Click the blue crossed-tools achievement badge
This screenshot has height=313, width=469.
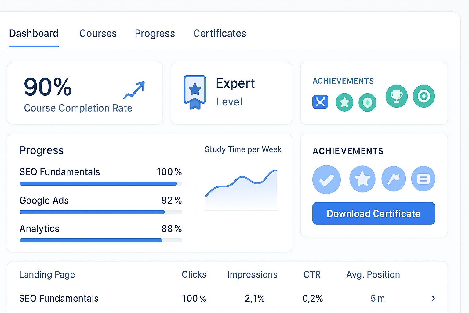[320, 102]
